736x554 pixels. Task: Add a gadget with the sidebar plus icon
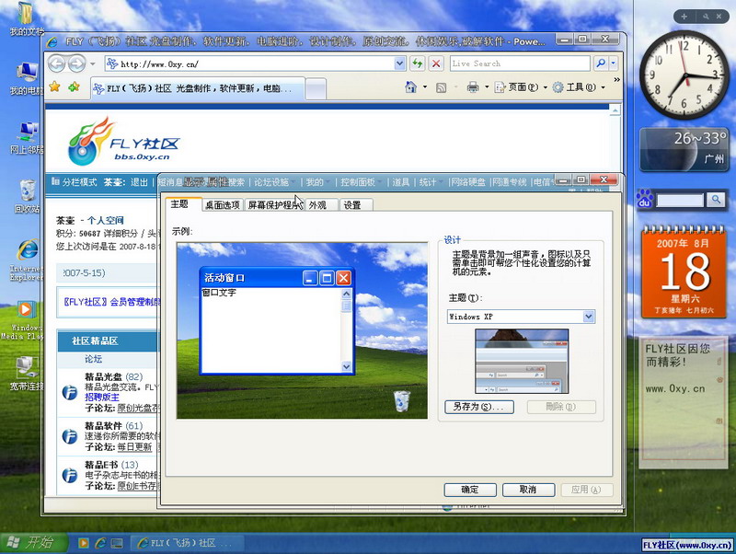(x=684, y=17)
